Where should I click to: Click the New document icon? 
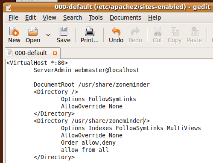point(14,31)
